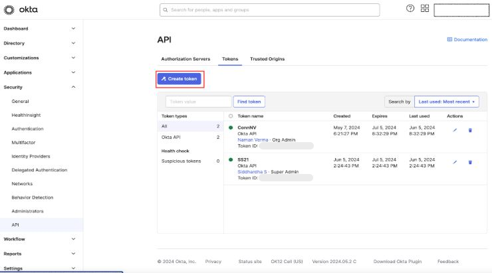Click the Token name column header
Screen dimensions: 492x273
pyautogui.click(x=251, y=116)
